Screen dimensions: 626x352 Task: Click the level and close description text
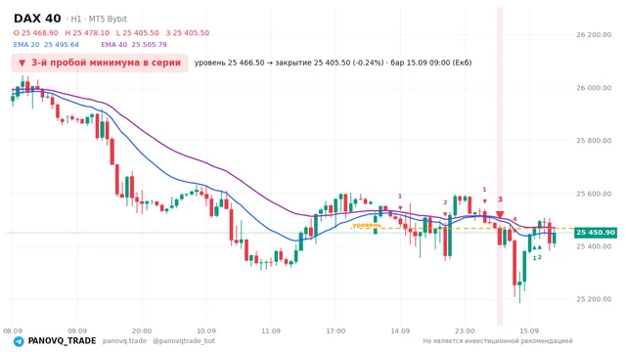(333, 63)
